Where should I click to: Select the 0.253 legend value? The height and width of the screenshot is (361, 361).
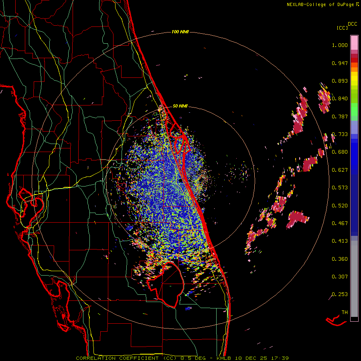(x=340, y=294)
